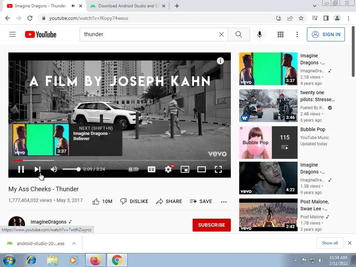Open YouTube settings three-dot menu

pyautogui.click(x=297, y=34)
